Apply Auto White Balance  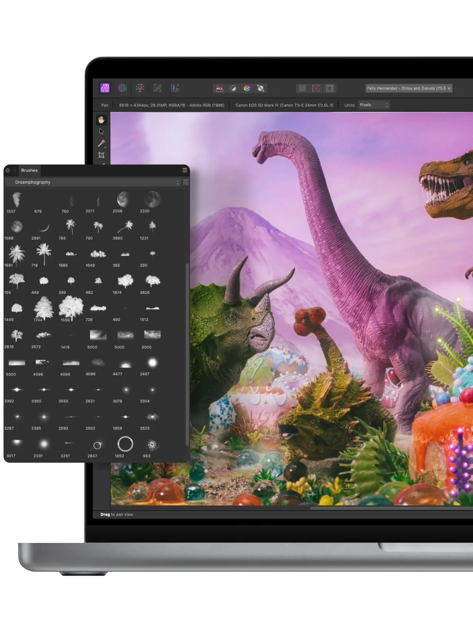point(261,88)
